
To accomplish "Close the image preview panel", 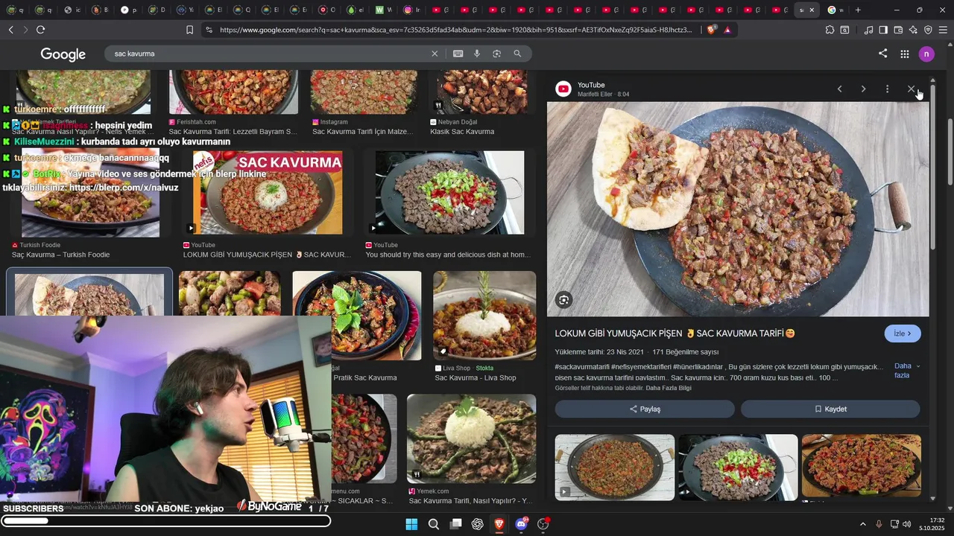I will [x=911, y=89].
